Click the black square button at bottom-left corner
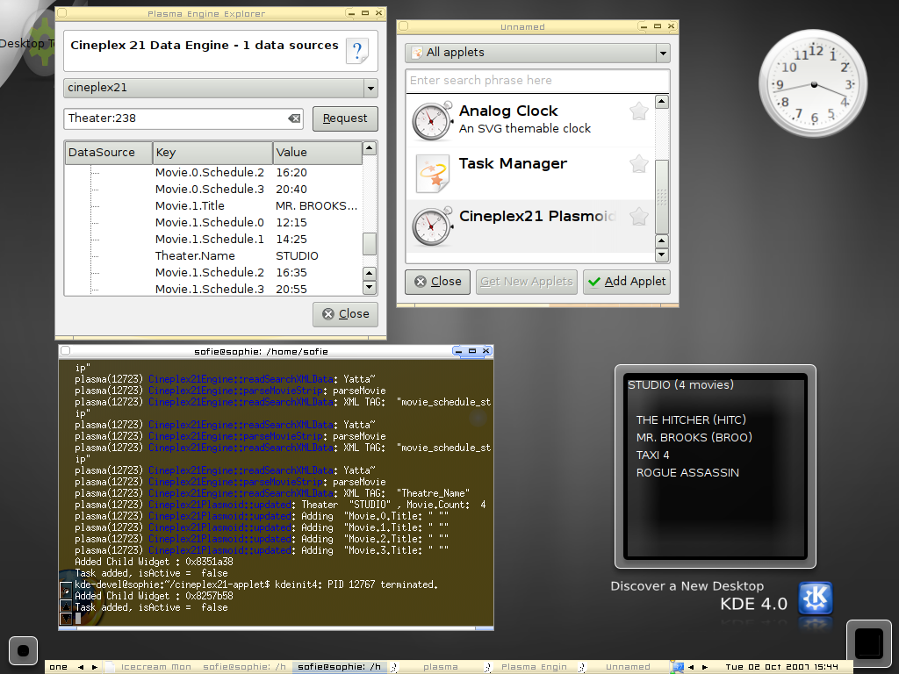 [23, 650]
